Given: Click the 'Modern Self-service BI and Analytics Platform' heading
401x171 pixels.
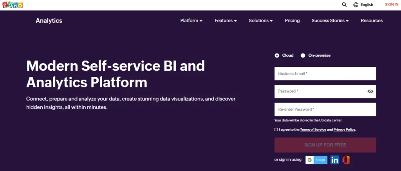Looking at the screenshot, I should coord(116,74).
